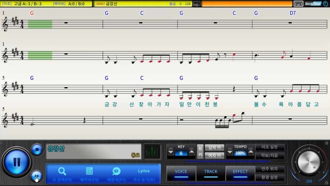This screenshot has height=186, width=330.
Task: Open favorite songs (애창곡 F5)
Action: pos(116,174)
